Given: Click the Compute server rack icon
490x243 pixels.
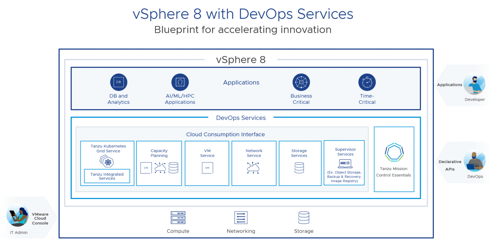Looking at the screenshot, I should pyautogui.click(x=178, y=218).
